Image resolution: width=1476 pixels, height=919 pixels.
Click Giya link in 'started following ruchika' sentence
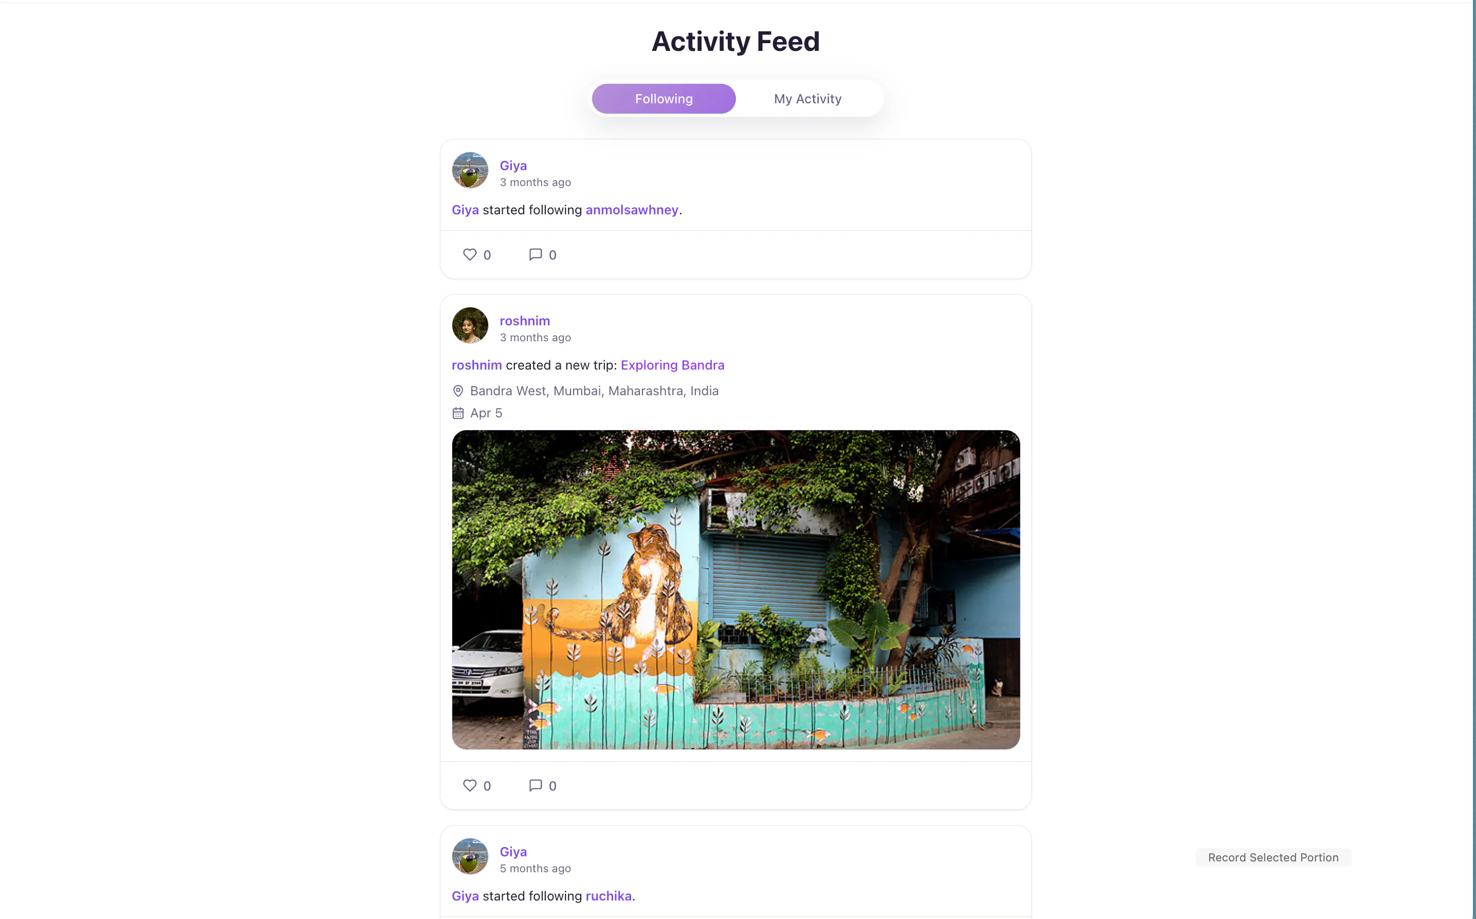click(x=465, y=896)
